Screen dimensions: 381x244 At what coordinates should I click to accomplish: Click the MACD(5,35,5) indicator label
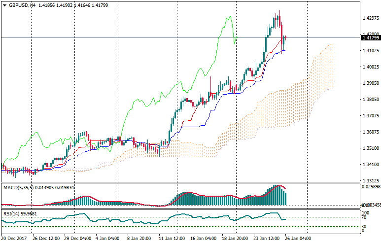coord(18,187)
